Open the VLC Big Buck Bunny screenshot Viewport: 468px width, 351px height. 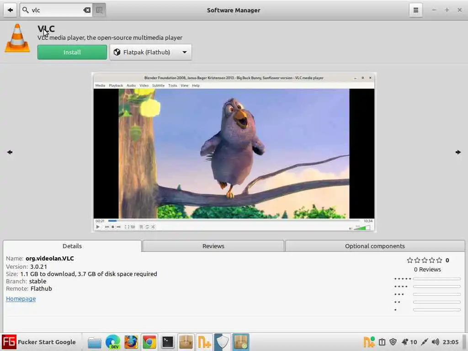pyautogui.click(x=234, y=152)
